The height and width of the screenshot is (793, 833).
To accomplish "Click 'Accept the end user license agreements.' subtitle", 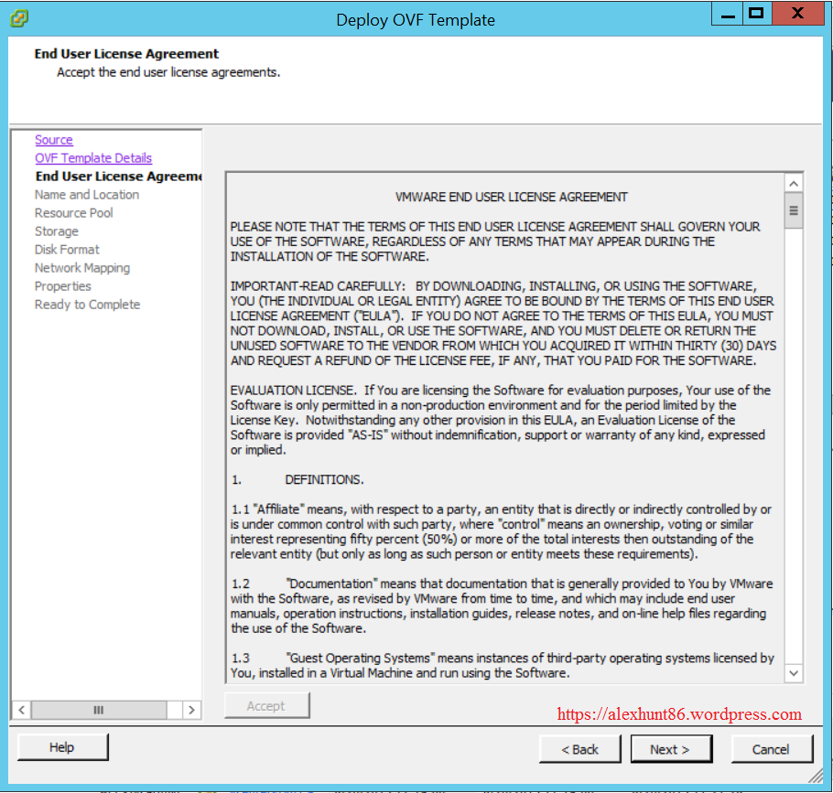I will [x=168, y=72].
